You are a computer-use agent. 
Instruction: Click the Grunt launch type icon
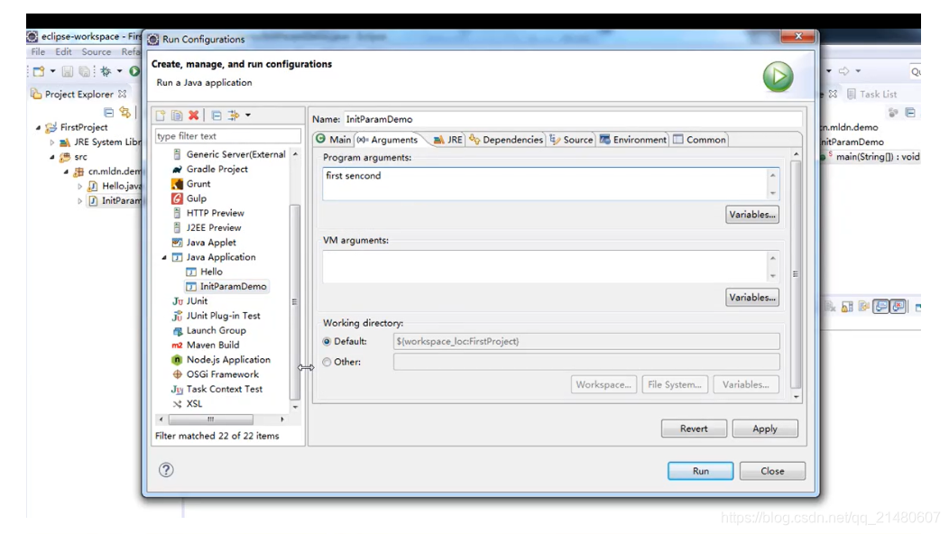[177, 183]
